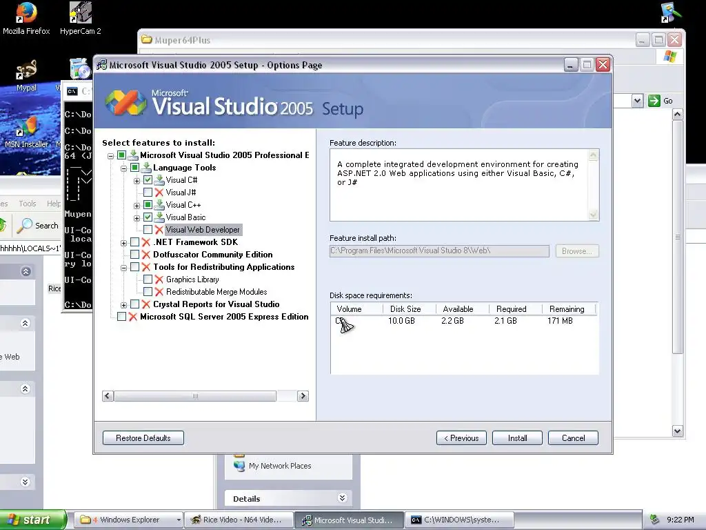Collapse Tools for Redistributing Applications node
The width and height of the screenshot is (706, 530).
pos(124,268)
